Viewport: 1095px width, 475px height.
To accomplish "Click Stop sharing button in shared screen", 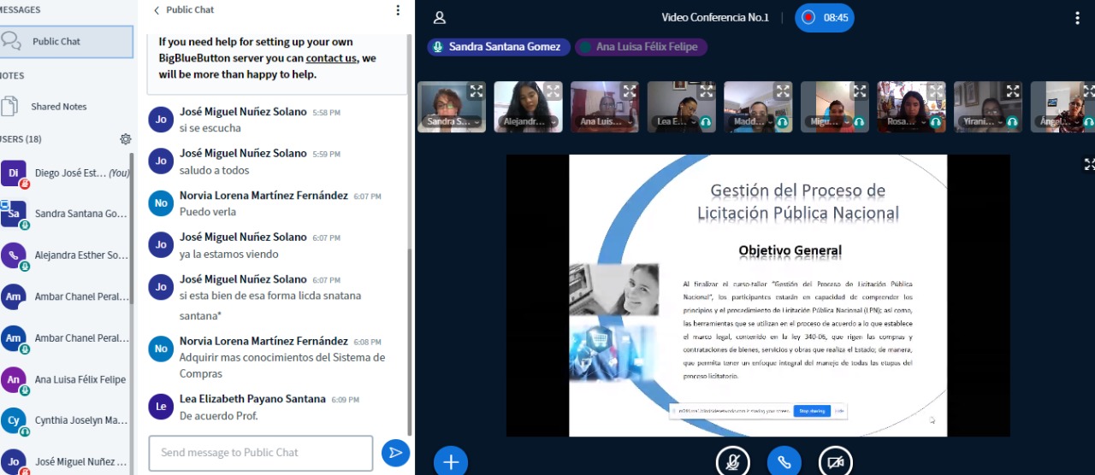I will tap(811, 411).
